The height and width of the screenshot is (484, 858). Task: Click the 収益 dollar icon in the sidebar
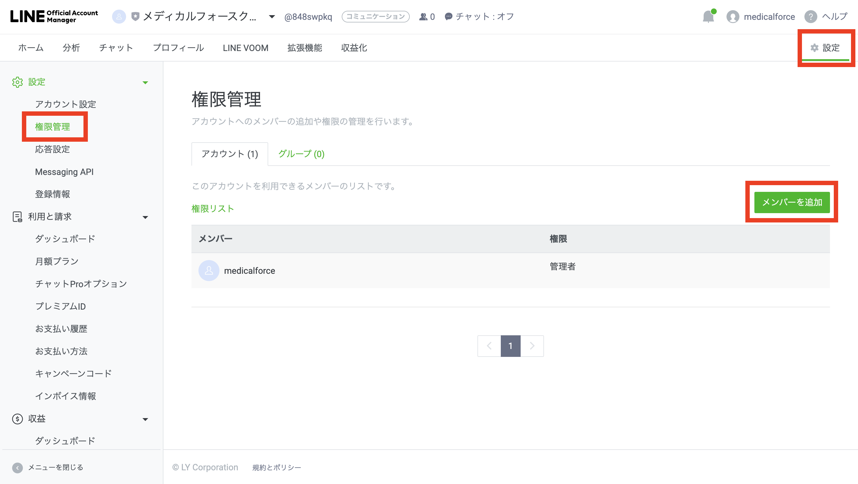[x=17, y=419]
